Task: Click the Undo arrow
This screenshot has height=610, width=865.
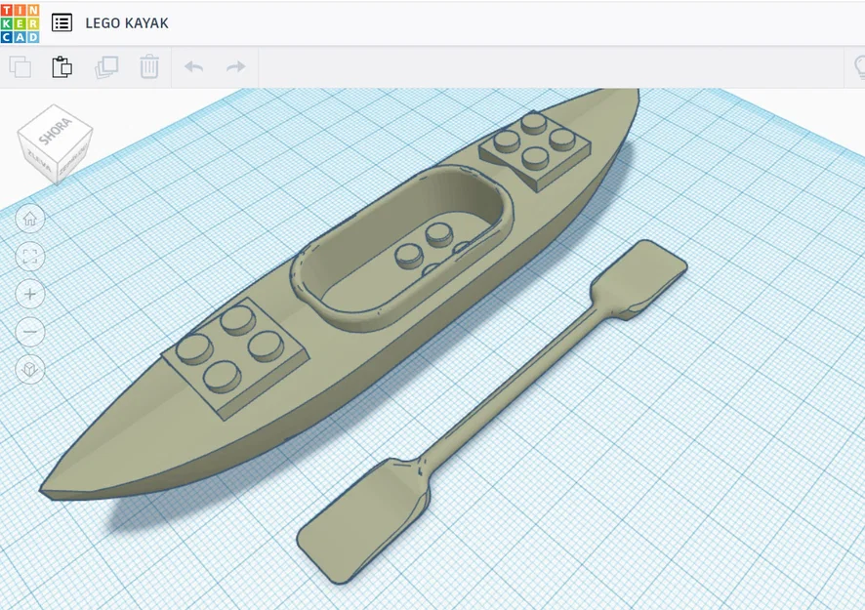Action: (193, 66)
